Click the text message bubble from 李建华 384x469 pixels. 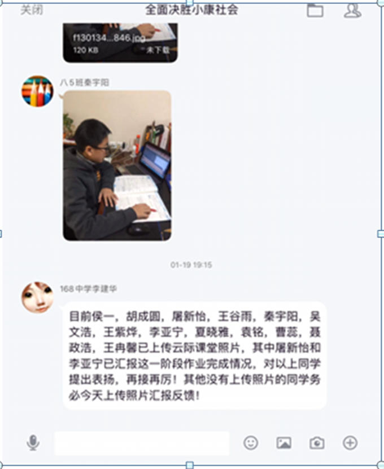tap(195, 356)
